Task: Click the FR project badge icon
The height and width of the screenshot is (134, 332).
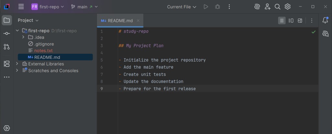Action: [34, 7]
